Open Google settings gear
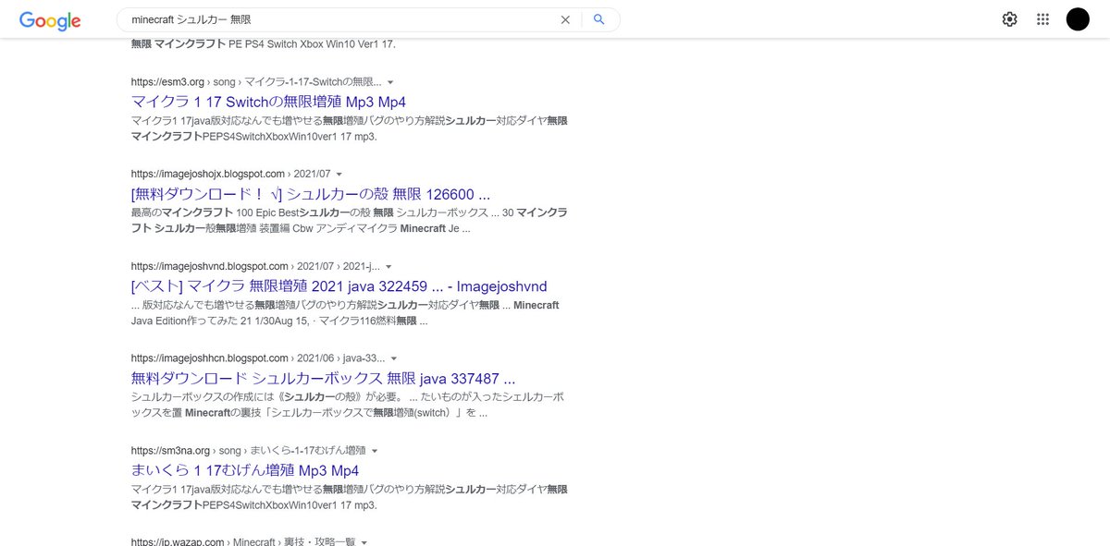The width and height of the screenshot is (1110, 546). (x=1009, y=19)
